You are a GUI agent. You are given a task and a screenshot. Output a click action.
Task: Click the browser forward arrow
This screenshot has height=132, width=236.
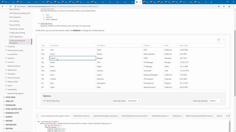(7, 7)
